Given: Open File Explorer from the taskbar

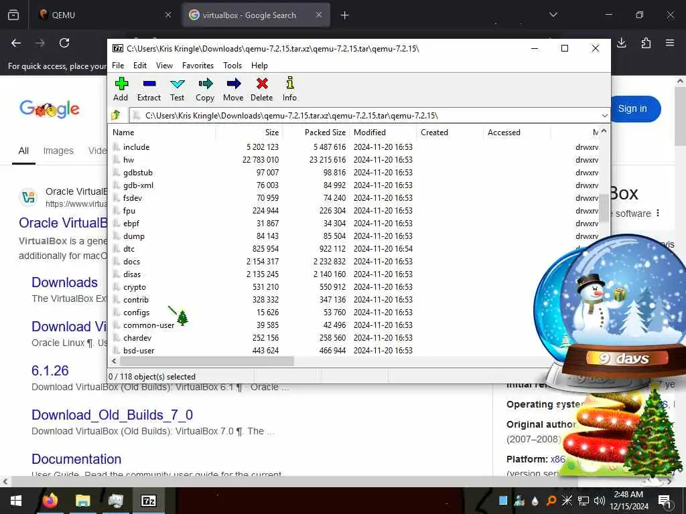Looking at the screenshot, I should coord(82,501).
